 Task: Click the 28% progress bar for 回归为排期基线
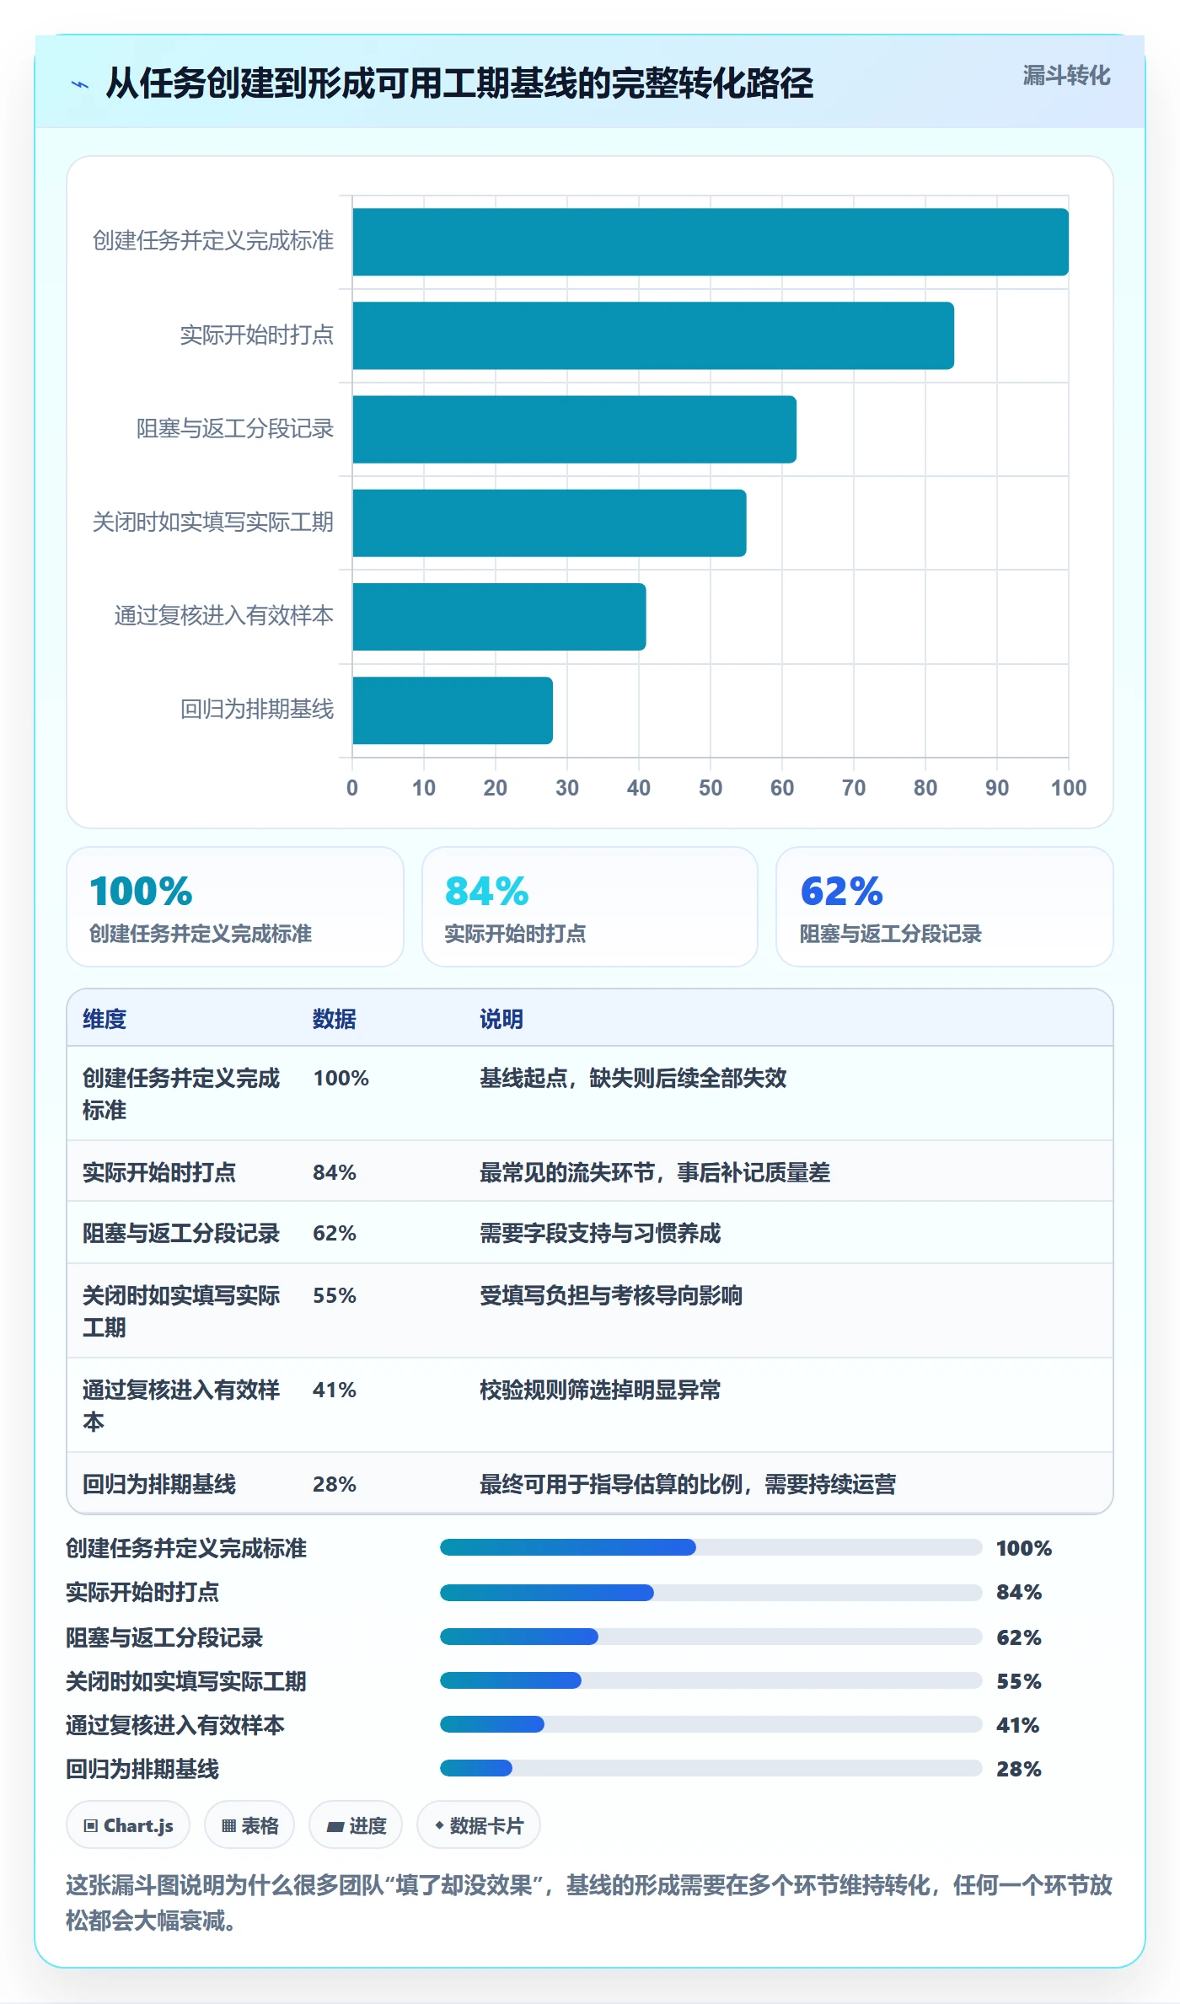(711, 1768)
